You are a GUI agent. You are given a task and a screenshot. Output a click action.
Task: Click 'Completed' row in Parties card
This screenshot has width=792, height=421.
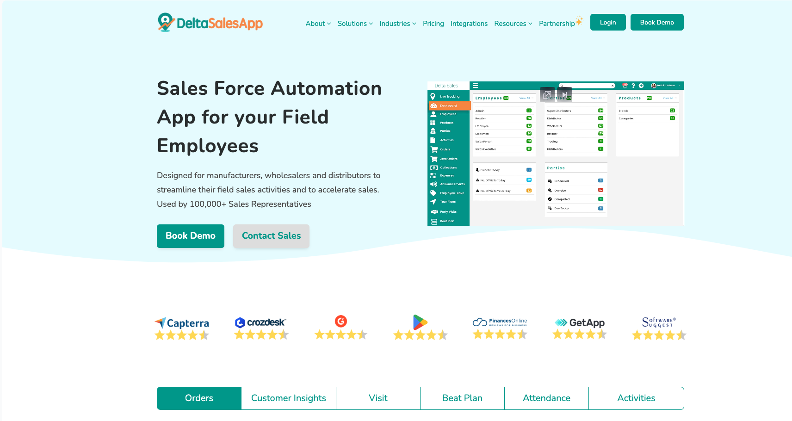point(575,199)
